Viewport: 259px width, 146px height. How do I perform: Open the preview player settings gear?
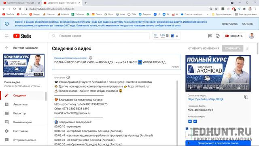point(239,88)
